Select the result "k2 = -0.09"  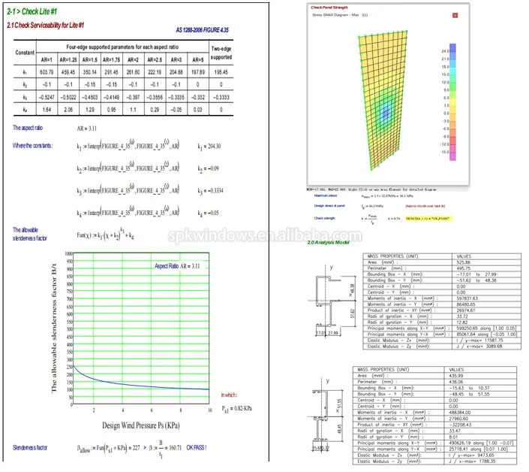[208, 168]
